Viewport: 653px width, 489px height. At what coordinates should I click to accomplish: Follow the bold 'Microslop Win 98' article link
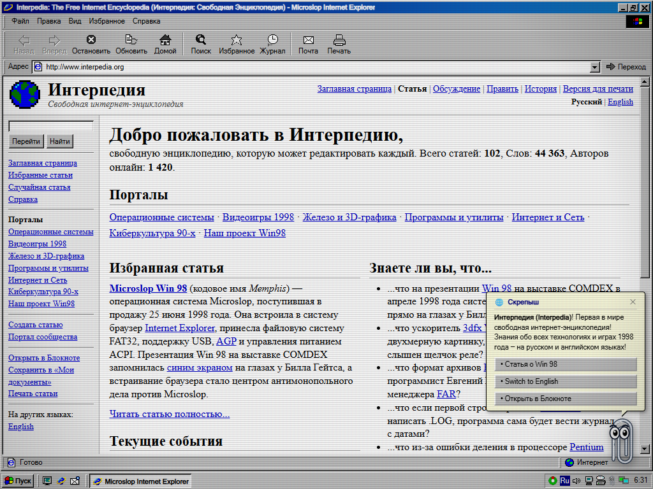tap(148, 288)
